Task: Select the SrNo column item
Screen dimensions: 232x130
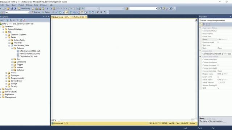Action: (x=30, y=51)
